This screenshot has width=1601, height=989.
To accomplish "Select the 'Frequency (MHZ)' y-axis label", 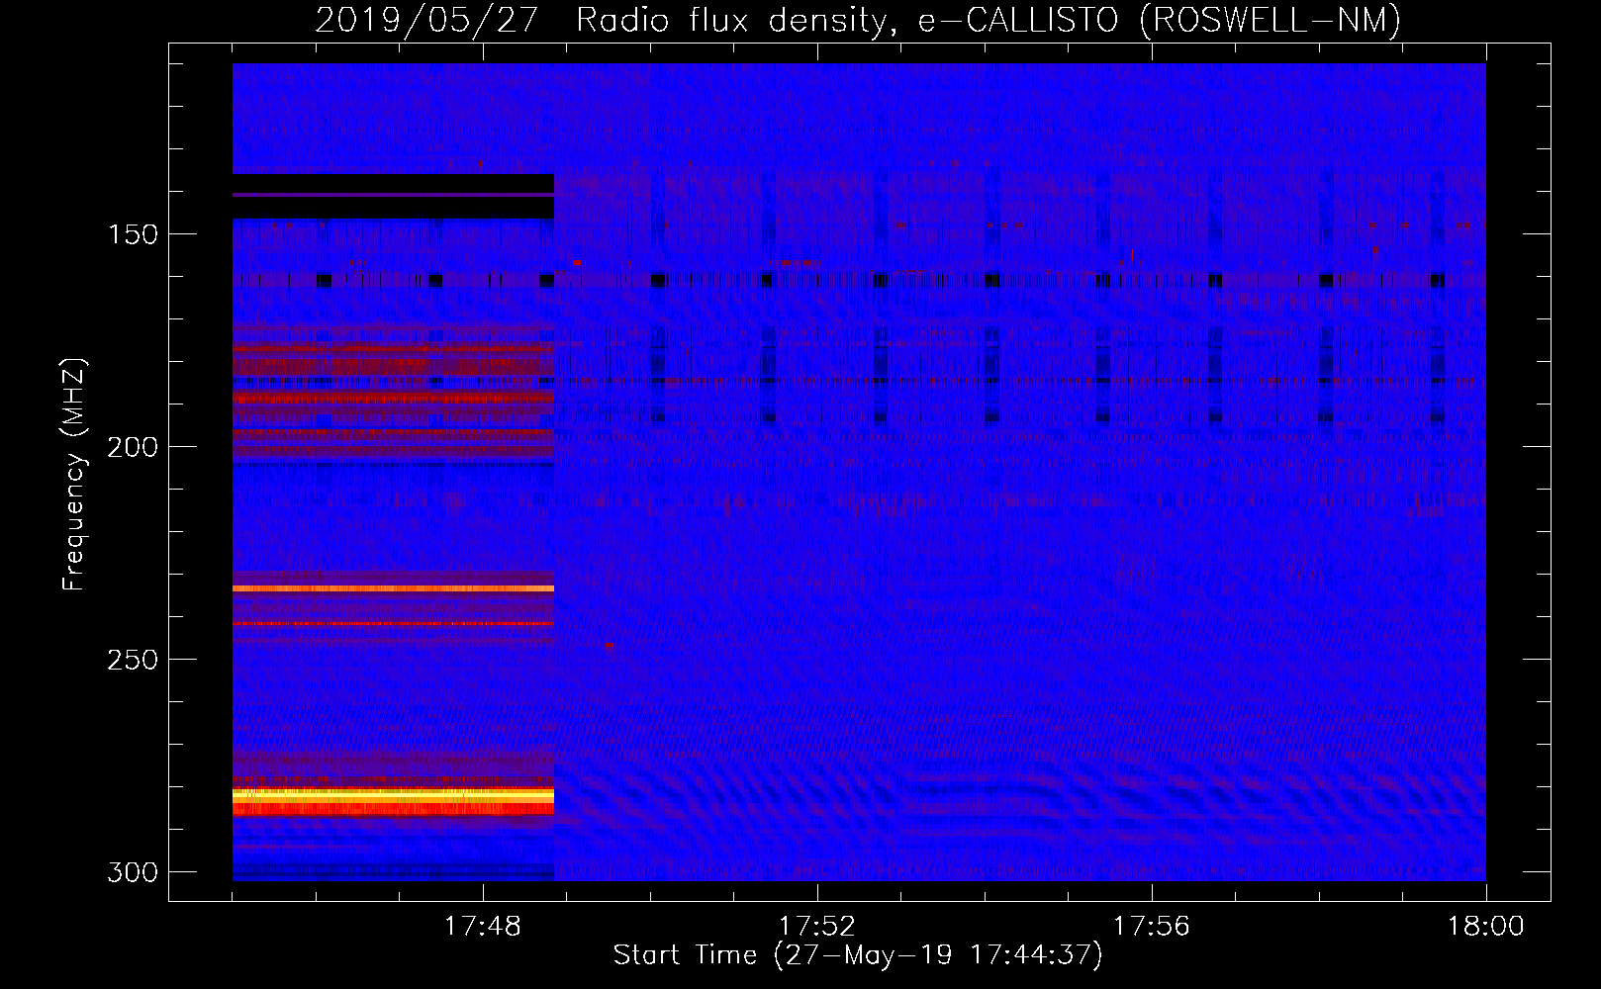I will 74,475.
